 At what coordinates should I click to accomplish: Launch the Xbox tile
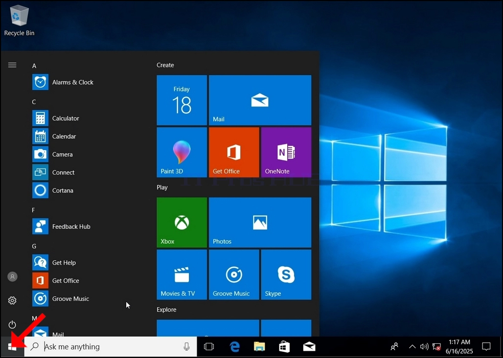click(182, 223)
